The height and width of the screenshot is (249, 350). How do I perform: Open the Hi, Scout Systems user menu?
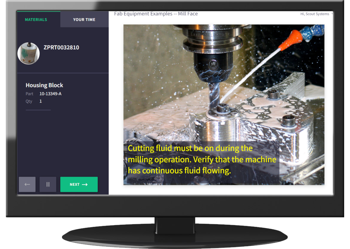[314, 14]
